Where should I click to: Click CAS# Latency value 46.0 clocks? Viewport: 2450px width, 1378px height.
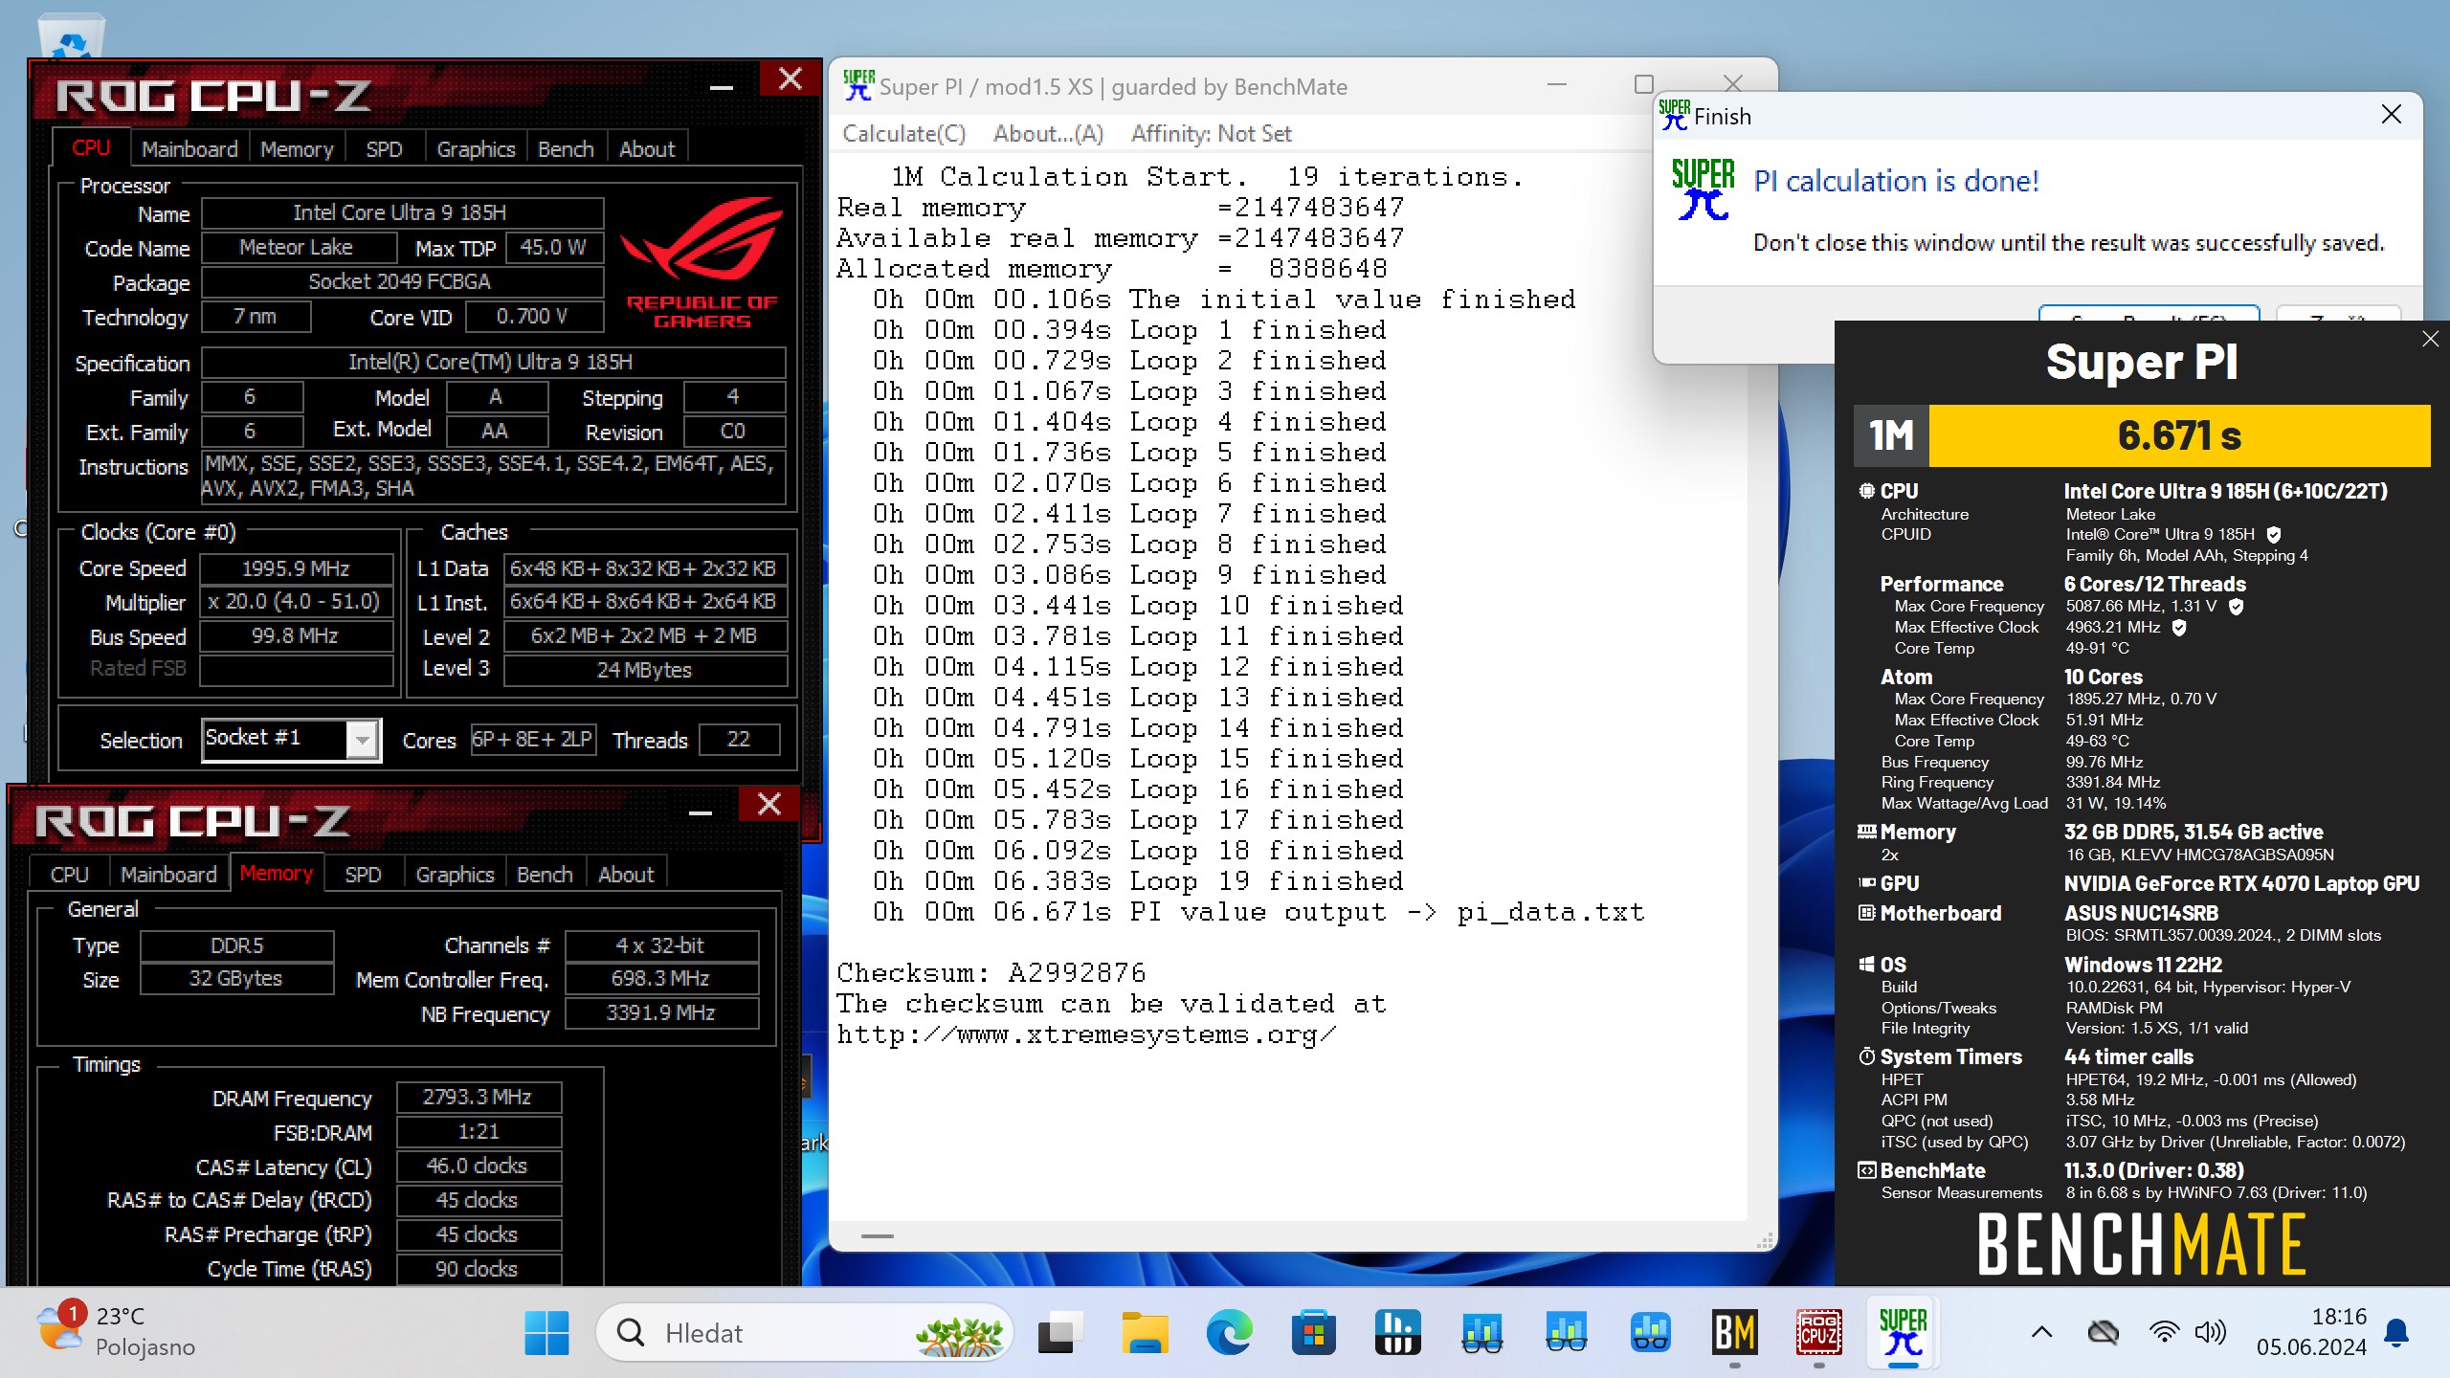478,1167
